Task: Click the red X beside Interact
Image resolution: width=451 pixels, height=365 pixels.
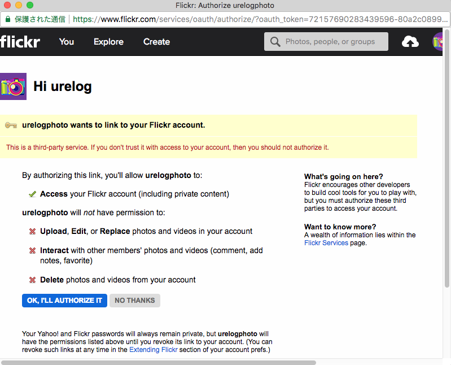Action: pos(33,251)
